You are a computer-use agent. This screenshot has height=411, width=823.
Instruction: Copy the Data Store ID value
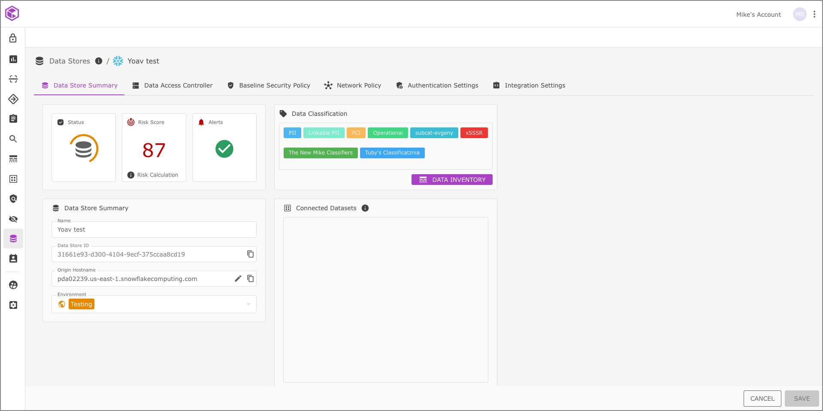251,254
